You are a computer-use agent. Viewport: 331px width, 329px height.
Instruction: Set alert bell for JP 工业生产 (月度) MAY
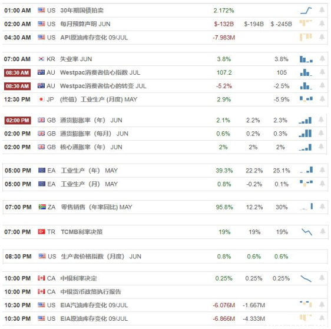tap(322, 99)
